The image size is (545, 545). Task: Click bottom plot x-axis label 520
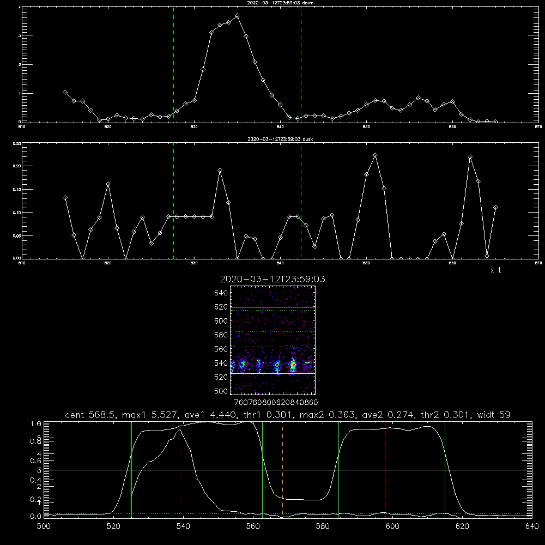click(113, 526)
